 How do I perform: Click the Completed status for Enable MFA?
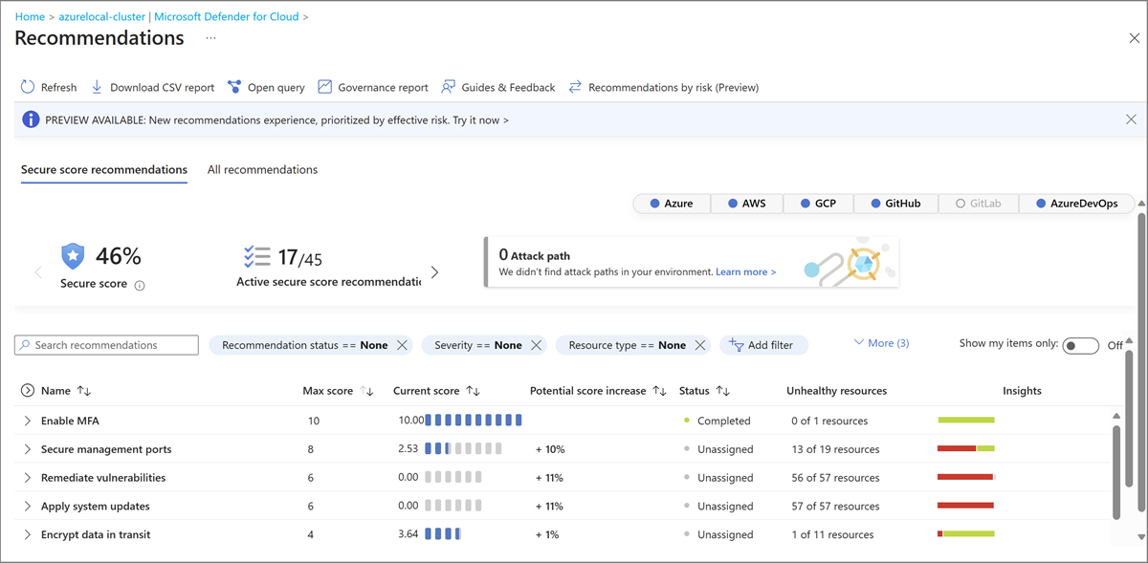[x=723, y=421]
